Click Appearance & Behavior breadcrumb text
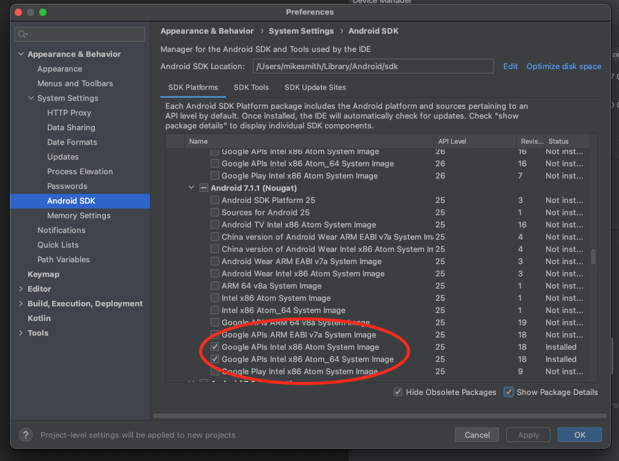 click(x=207, y=31)
